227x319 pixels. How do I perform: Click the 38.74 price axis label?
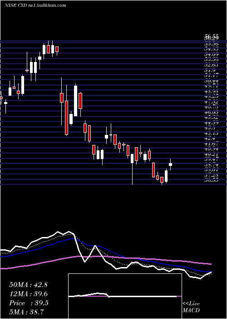pyautogui.click(x=211, y=165)
